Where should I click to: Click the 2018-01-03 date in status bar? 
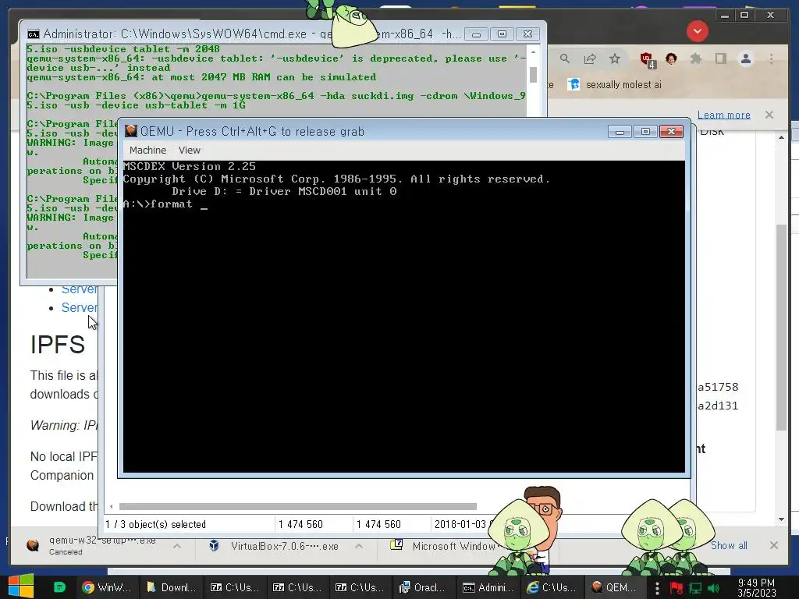pyautogui.click(x=460, y=524)
